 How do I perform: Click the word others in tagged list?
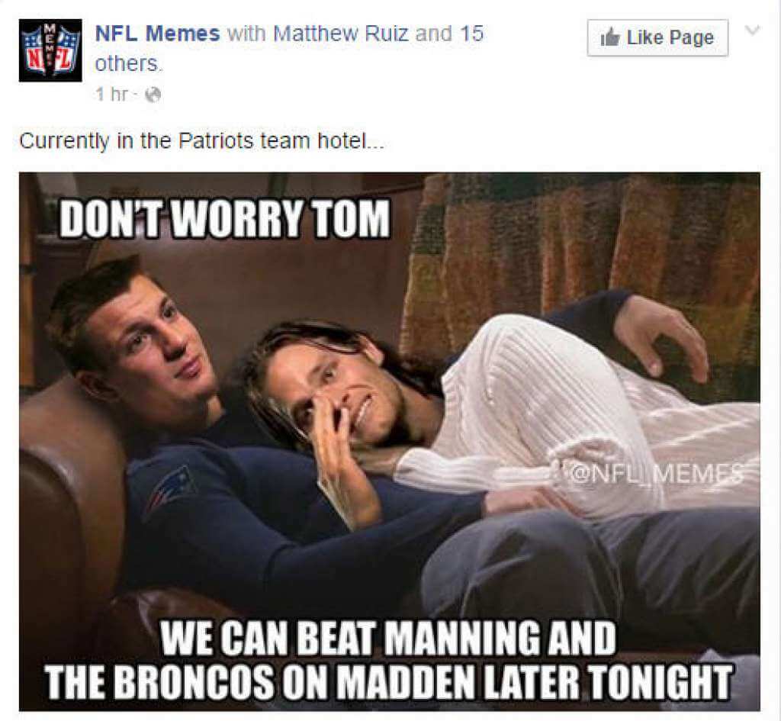(128, 64)
